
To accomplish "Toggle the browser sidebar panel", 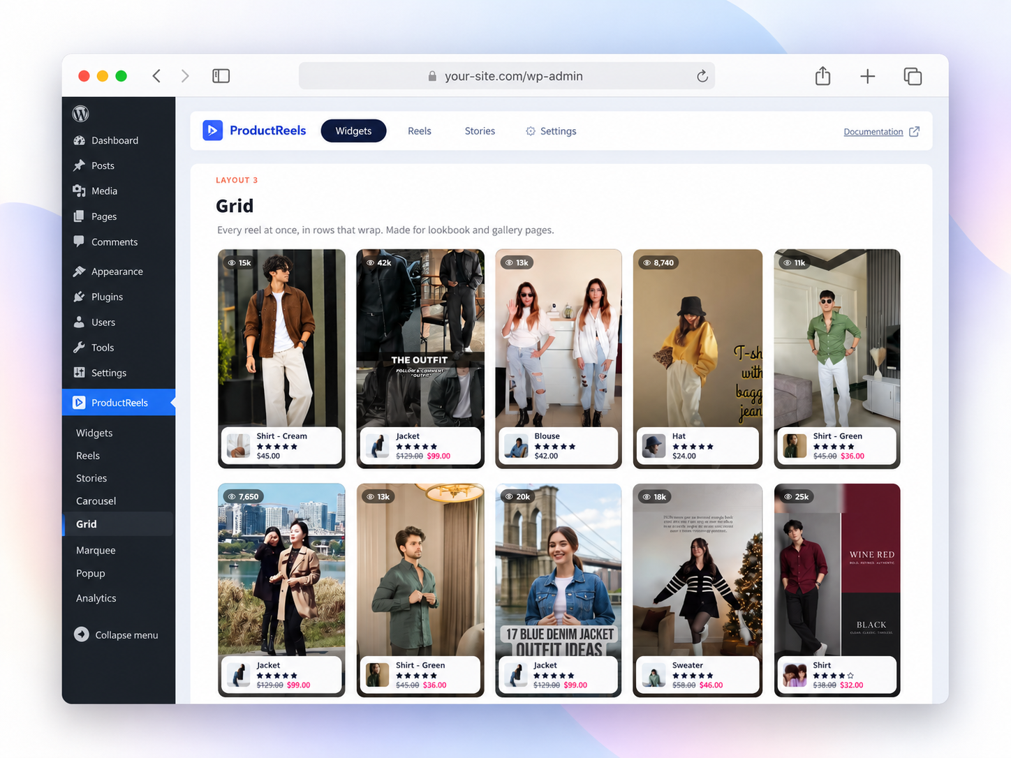I will pos(221,75).
